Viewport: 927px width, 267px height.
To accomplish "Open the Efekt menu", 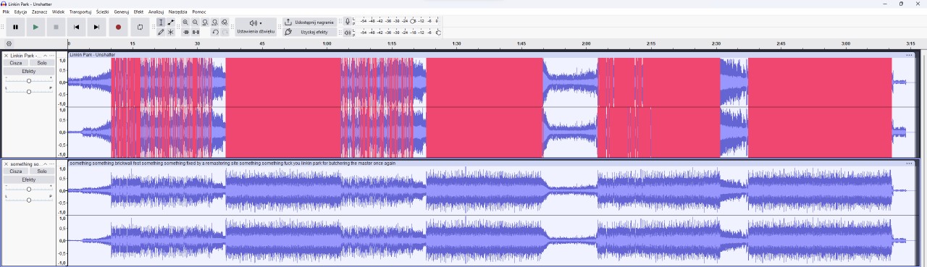I will pyautogui.click(x=138, y=12).
